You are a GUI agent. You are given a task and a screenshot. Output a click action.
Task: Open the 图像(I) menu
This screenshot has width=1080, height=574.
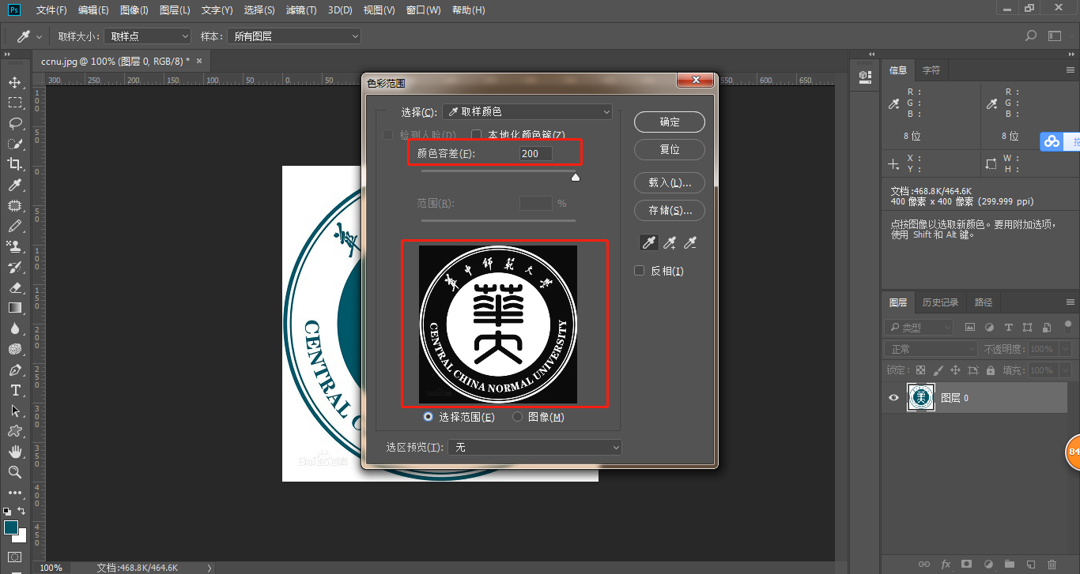coord(134,10)
